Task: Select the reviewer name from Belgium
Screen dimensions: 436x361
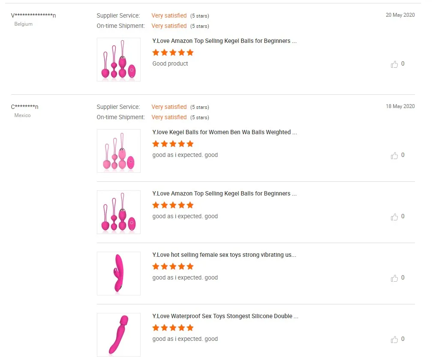Action: point(33,15)
